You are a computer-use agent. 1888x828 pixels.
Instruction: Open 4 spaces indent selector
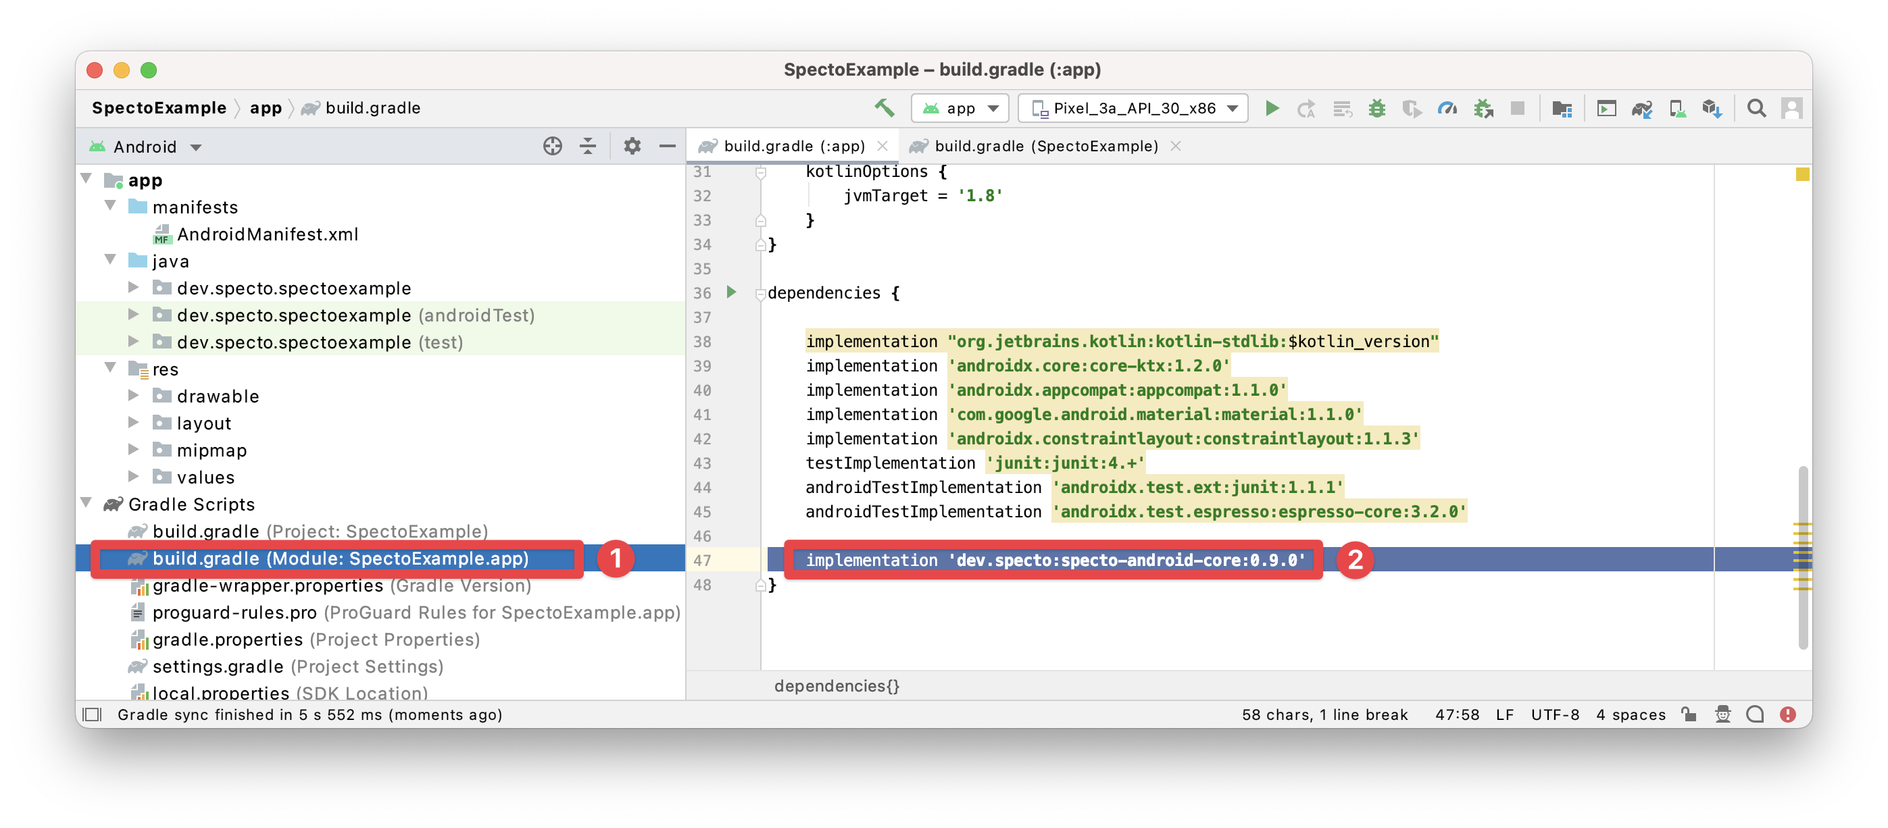tap(1631, 715)
